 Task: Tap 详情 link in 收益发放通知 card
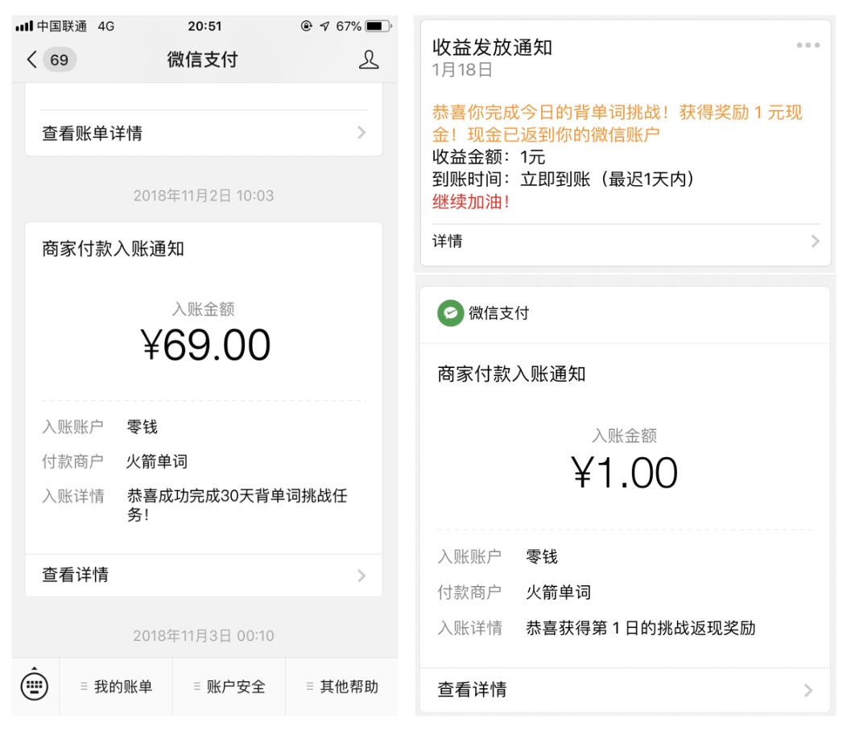click(448, 241)
